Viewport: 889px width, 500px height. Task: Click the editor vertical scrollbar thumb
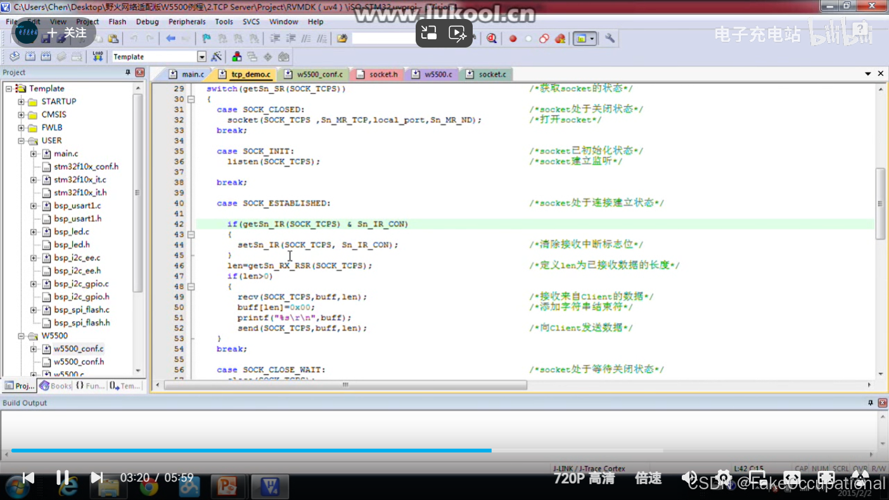click(879, 203)
